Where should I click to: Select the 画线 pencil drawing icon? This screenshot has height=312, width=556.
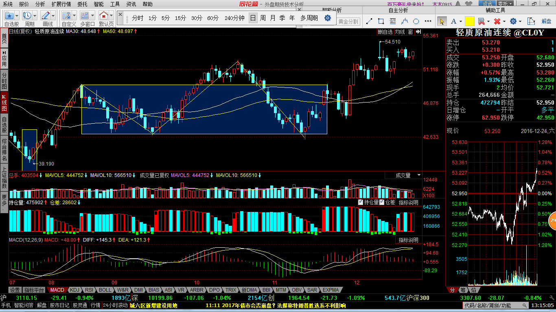pyautogui.click(x=46, y=15)
